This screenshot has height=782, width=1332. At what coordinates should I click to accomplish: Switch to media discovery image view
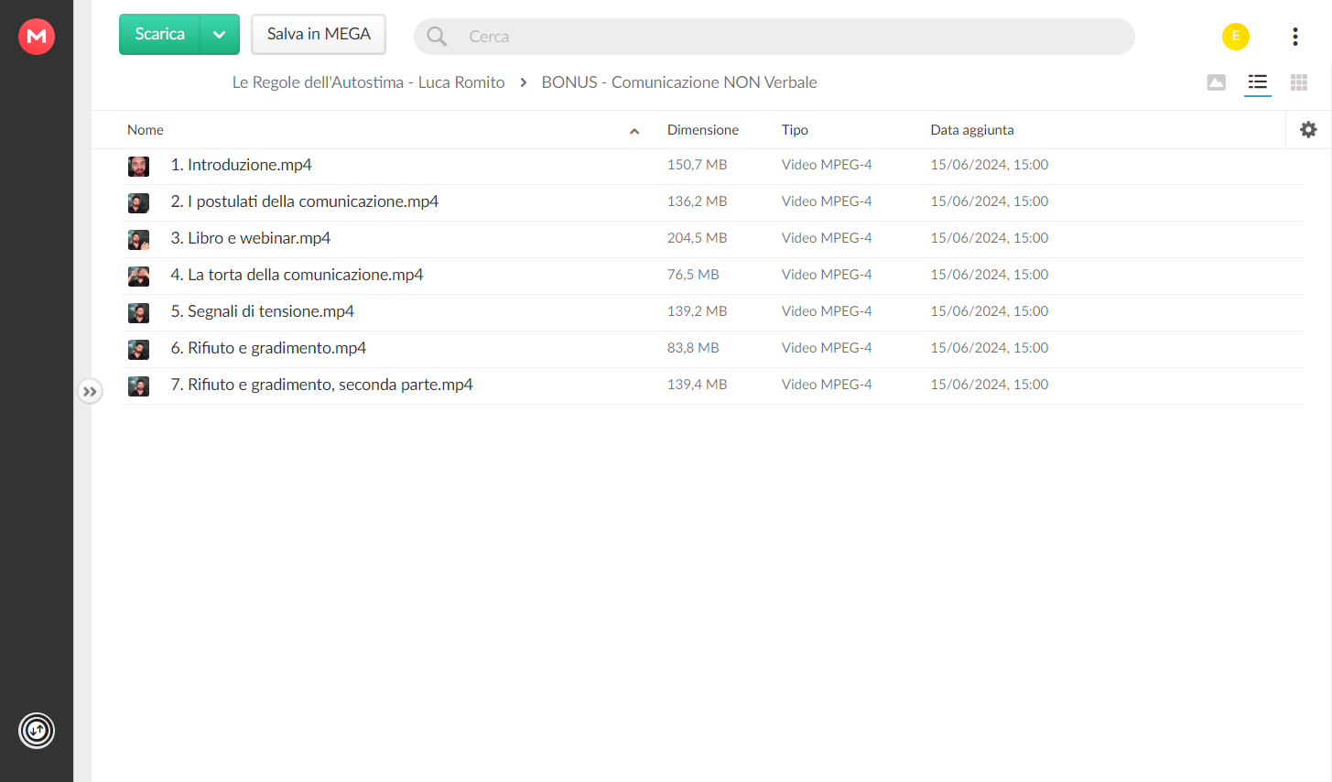pos(1217,82)
